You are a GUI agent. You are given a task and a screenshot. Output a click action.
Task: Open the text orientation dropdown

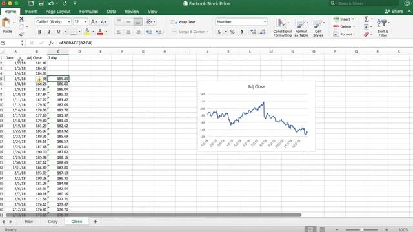pos(150,21)
